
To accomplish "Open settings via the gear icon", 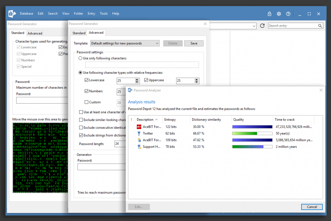I will [x=279, y=14].
